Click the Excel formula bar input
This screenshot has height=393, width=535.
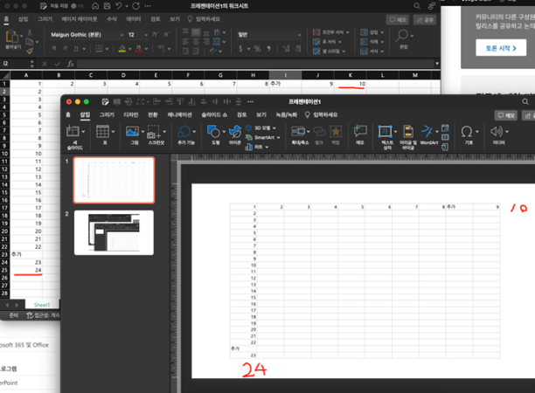coord(255,64)
